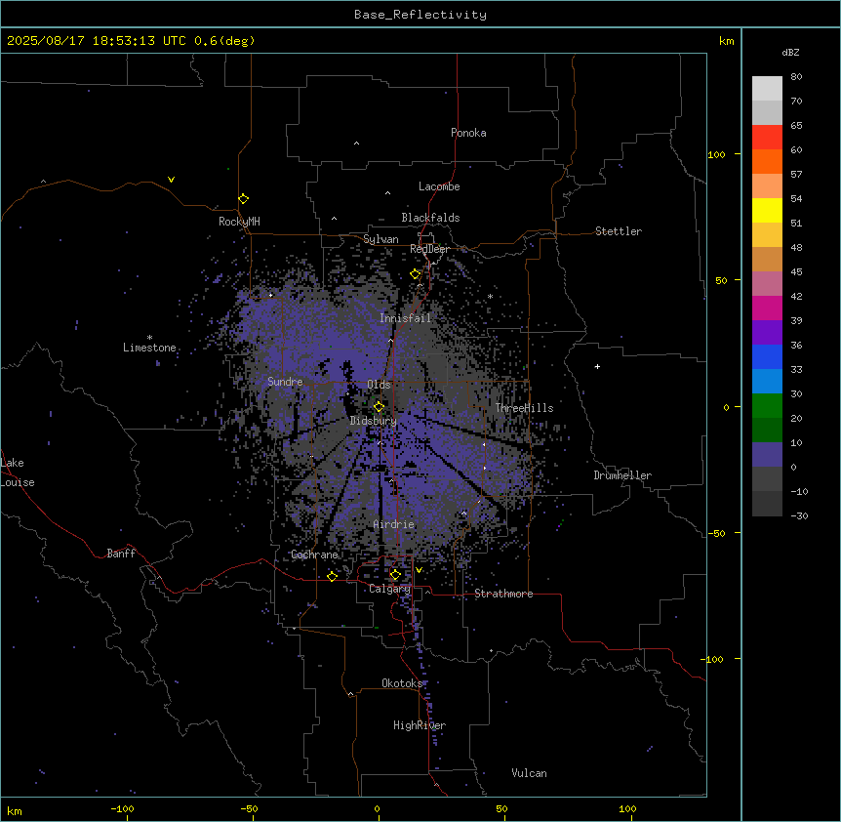Click the -100 tick on the right axis
841x822 pixels.
tap(713, 659)
